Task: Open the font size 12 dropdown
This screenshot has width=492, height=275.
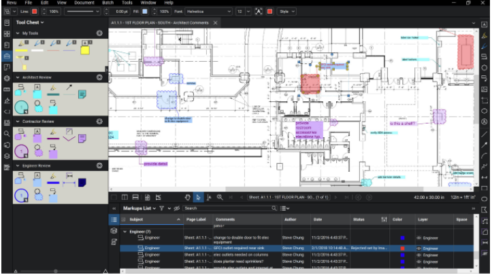Action: [x=248, y=12]
